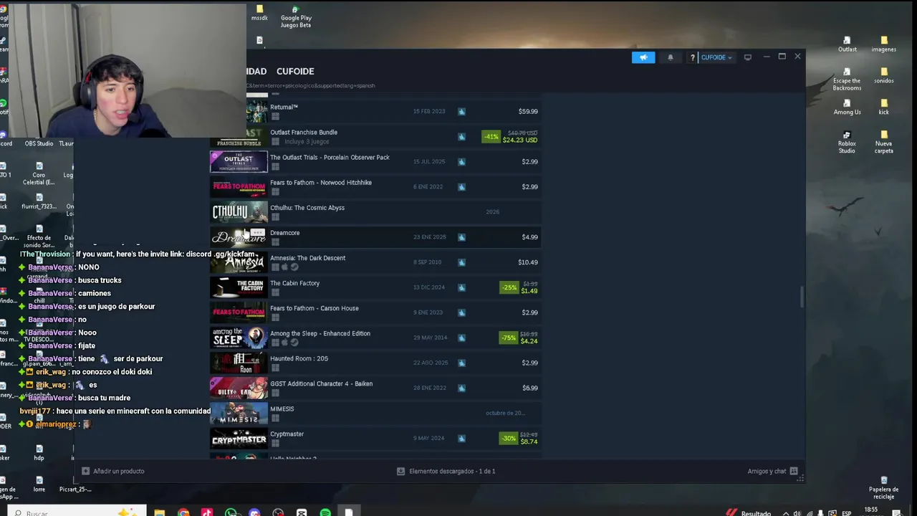Click GGST Additional Character 4 - Baiken title
The height and width of the screenshot is (516, 917).
(321, 383)
